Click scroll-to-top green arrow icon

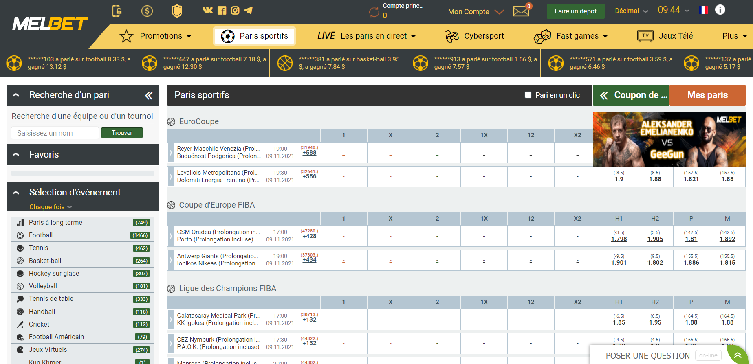tap(738, 355)
